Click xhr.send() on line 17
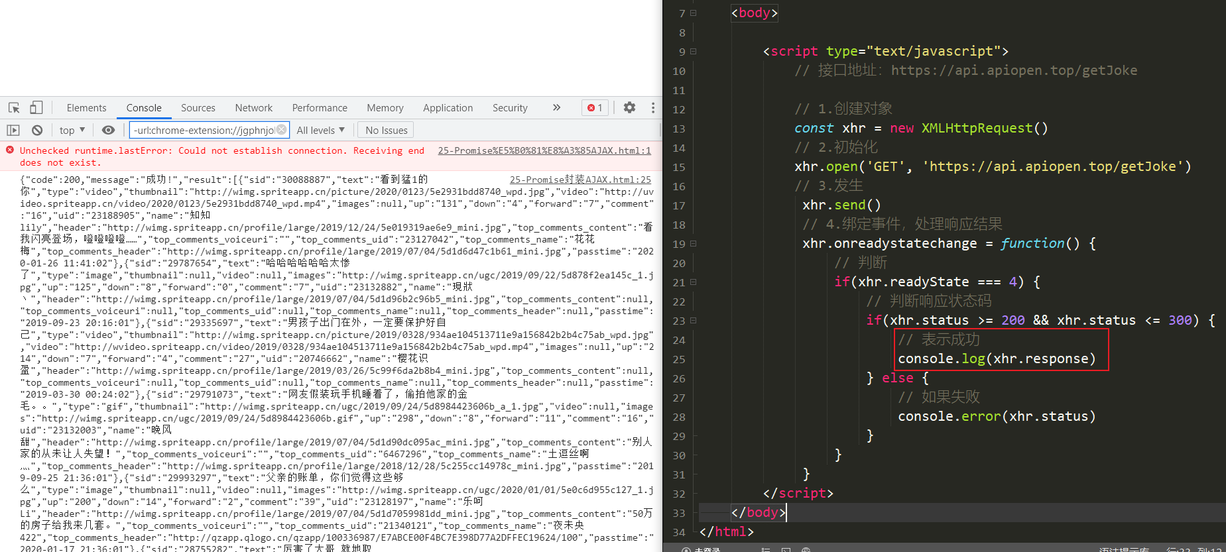The width and height of the screenshot is (1226, 552). (x=841, y=205)
